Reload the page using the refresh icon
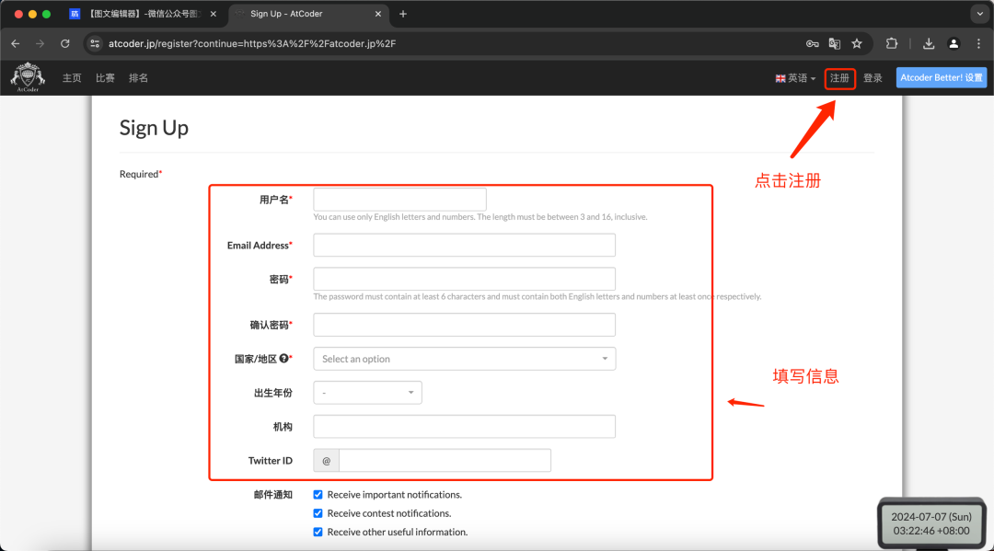This screenshot has height=551, width=994. tap(64, 43)
